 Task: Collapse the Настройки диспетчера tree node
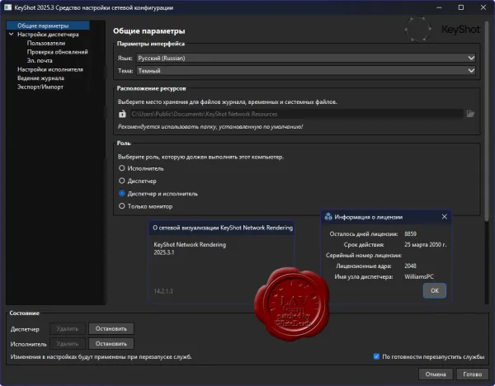click(x=12, y=34)
